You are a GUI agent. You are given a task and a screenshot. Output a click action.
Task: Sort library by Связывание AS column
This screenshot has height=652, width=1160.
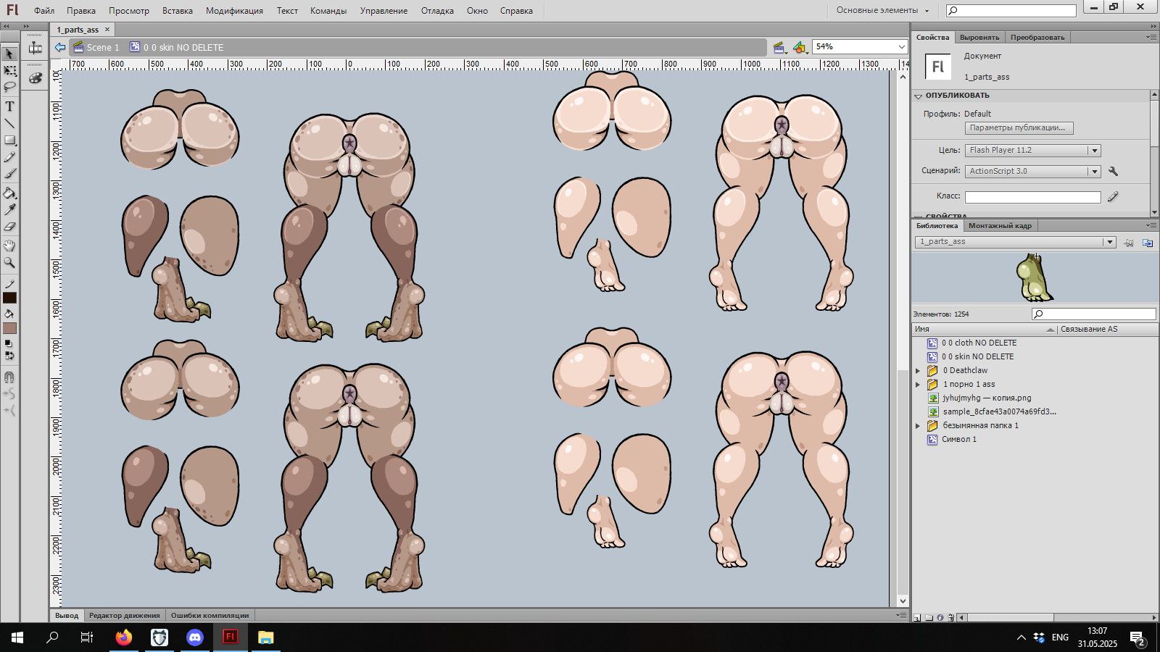pos(1089,330)
